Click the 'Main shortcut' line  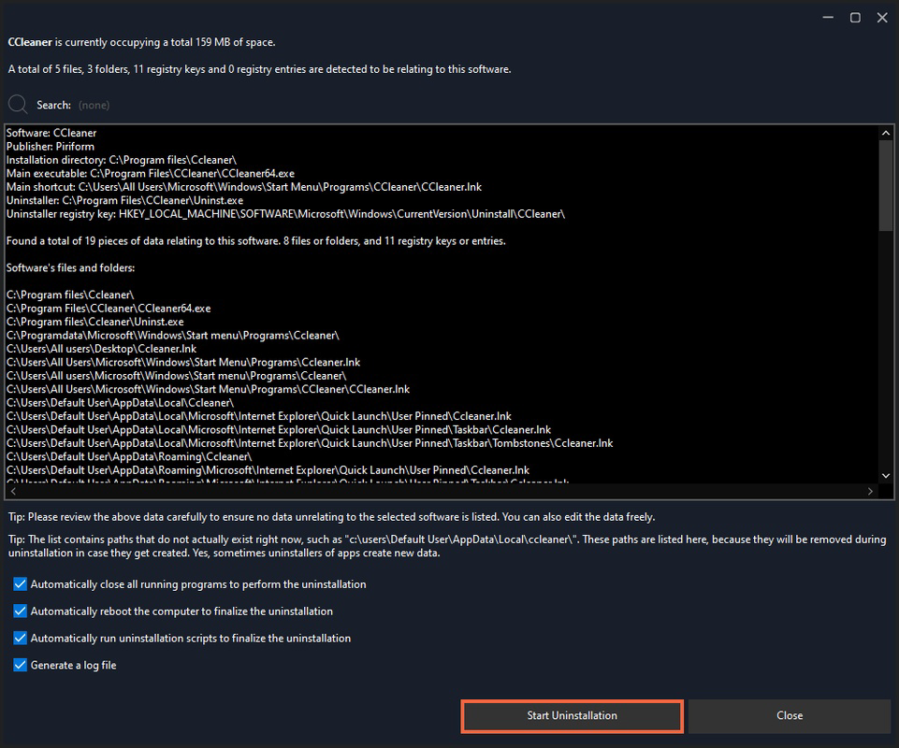[243, 187]
